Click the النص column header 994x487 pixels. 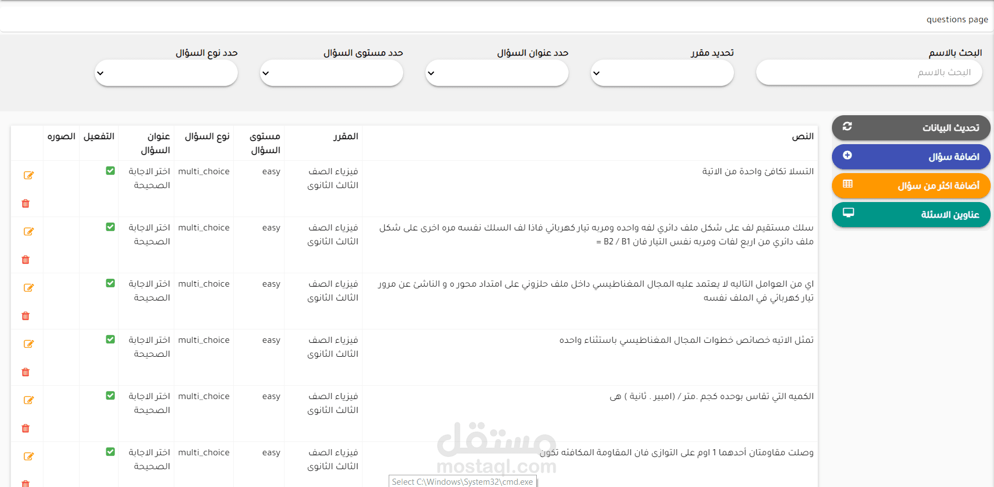[x=802, y=136]
